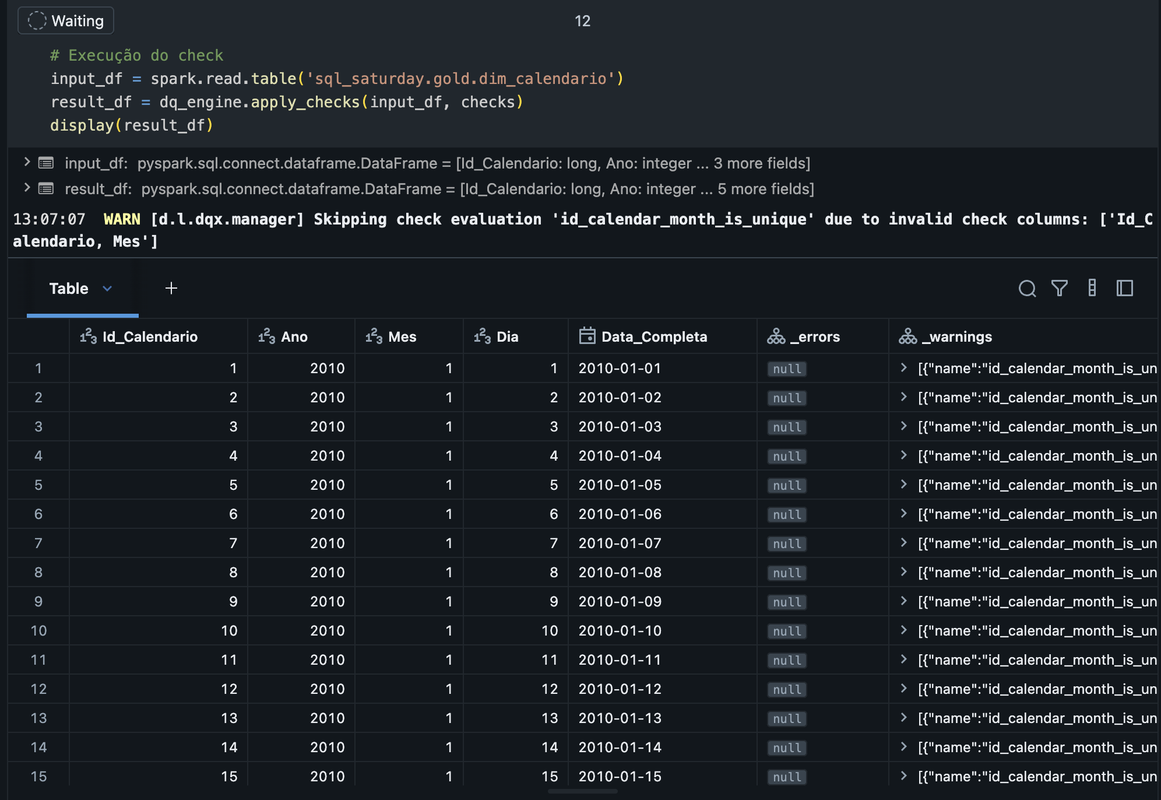Click the _warnings column header

tap(956, 336)
